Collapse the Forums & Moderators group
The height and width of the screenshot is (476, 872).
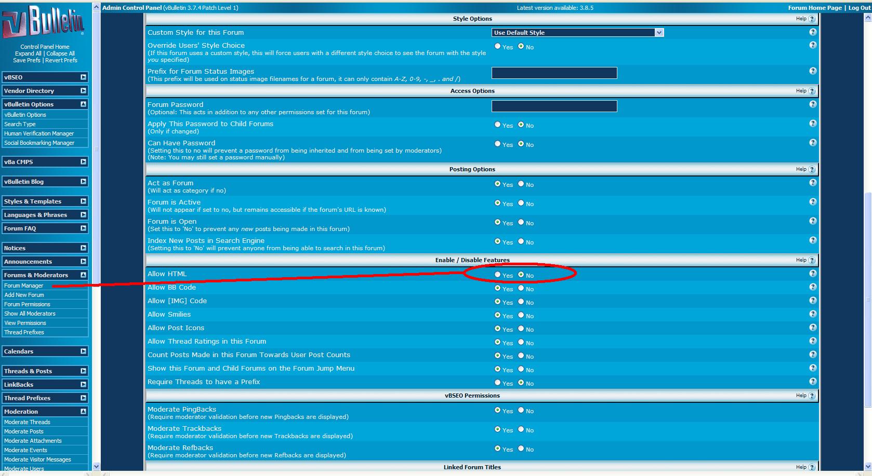point(83,275)
